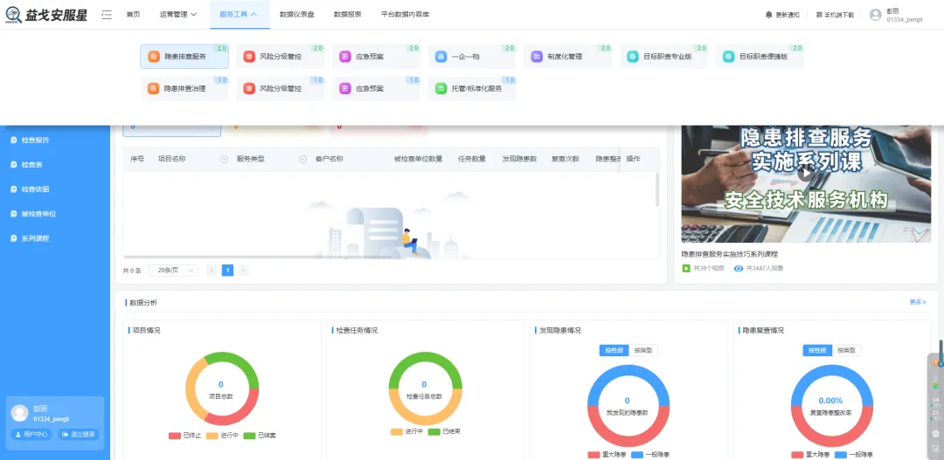
Task: Click the blue eye viewers icon
Action: click(x=739, y=268)
